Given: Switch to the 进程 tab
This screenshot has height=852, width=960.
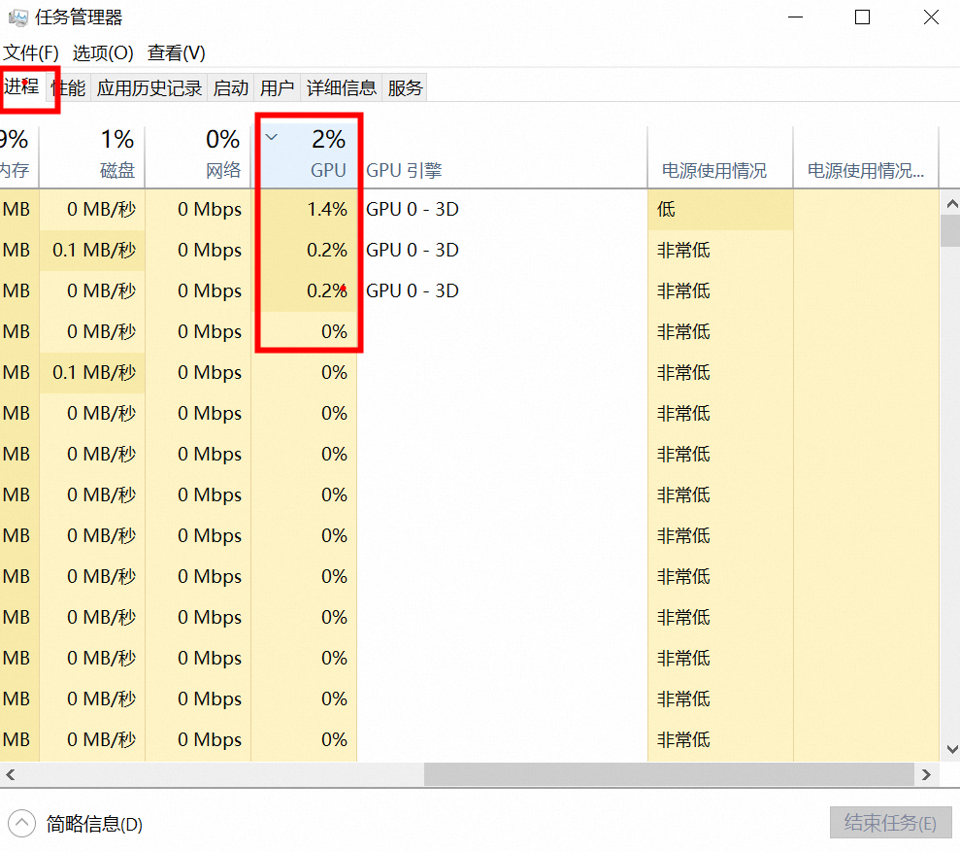Looking at the screenshot, I should (x=22, y=87).
